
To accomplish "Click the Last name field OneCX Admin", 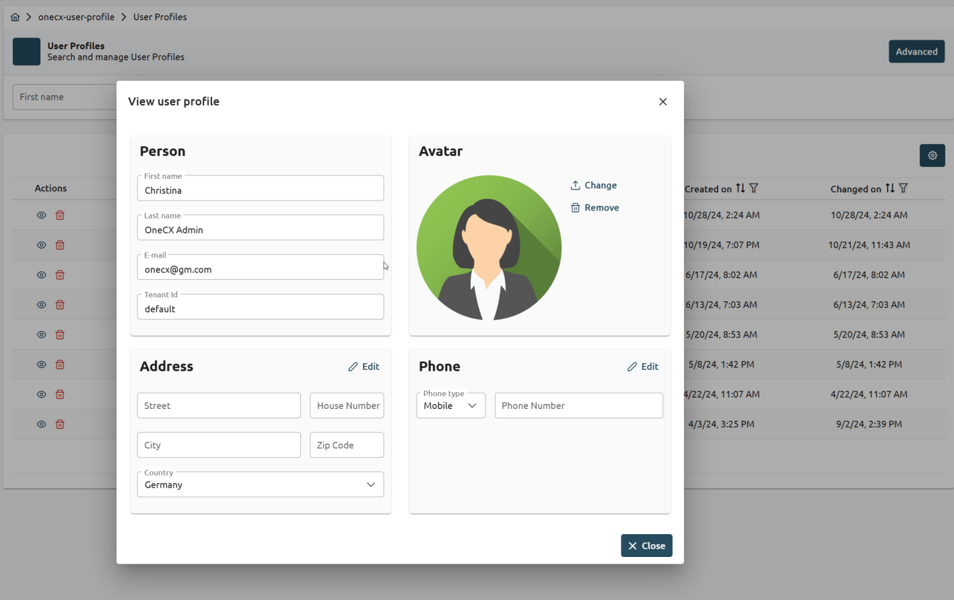I will click(261, 228).
